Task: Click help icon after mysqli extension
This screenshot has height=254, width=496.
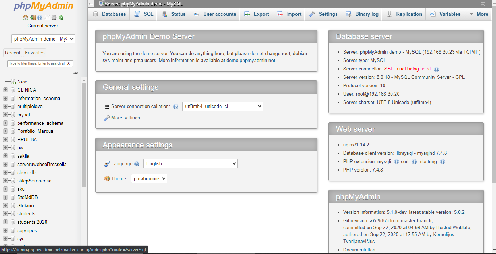Action: (x=396, y=162)
